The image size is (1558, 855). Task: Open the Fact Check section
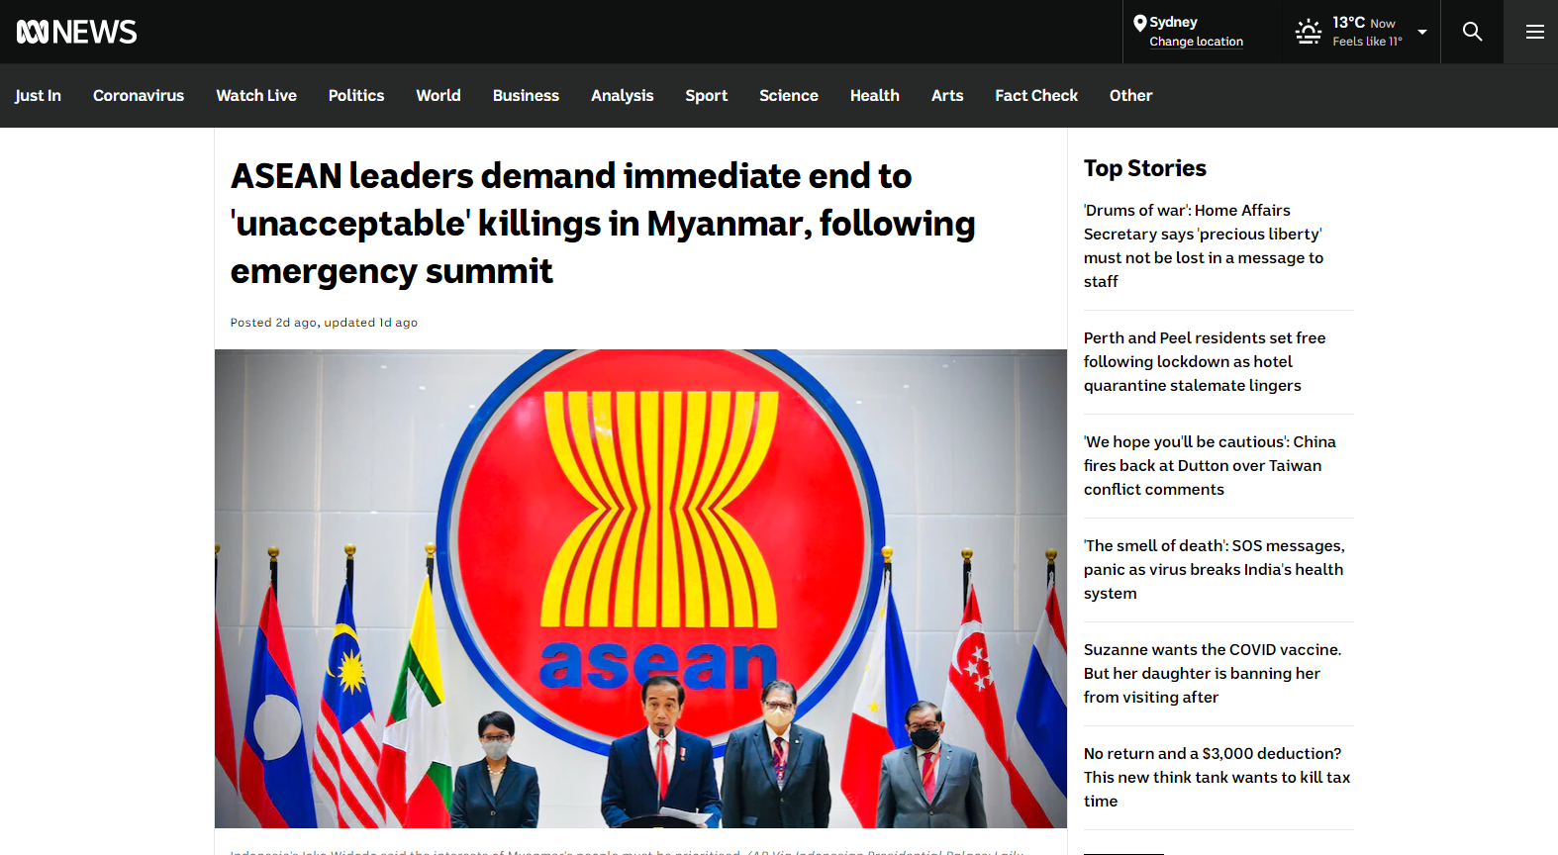point(1036,95)
